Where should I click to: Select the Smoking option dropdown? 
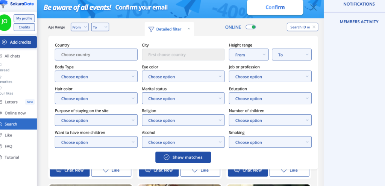(270, 142)
